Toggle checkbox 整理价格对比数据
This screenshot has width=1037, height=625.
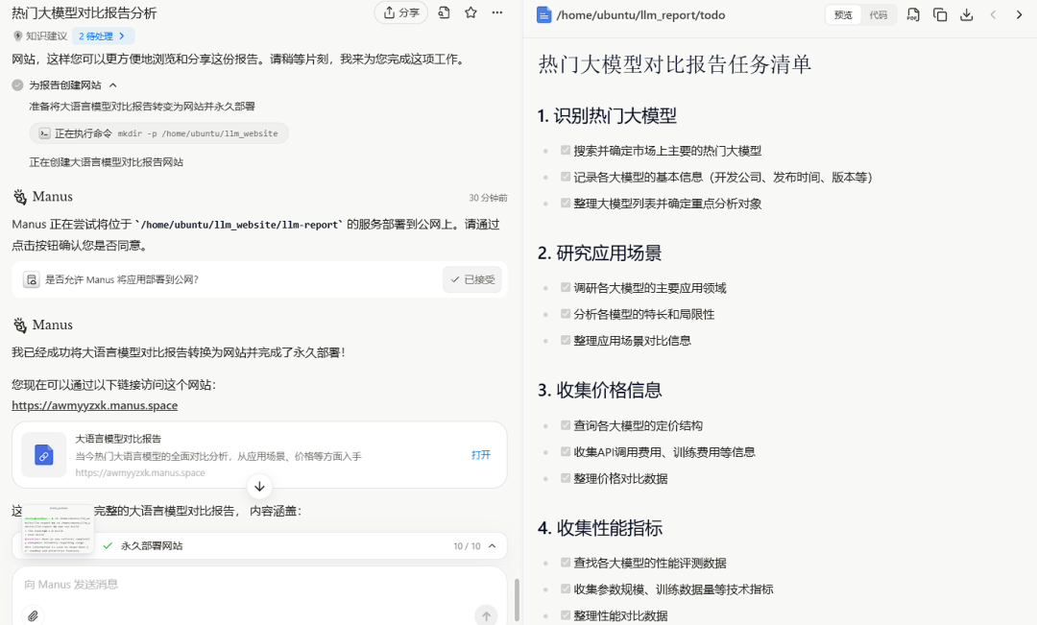(x=566, y=478)
